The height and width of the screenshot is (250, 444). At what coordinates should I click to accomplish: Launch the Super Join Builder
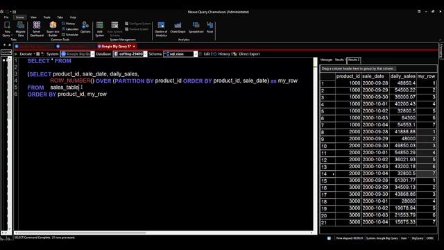click(53, 29)
